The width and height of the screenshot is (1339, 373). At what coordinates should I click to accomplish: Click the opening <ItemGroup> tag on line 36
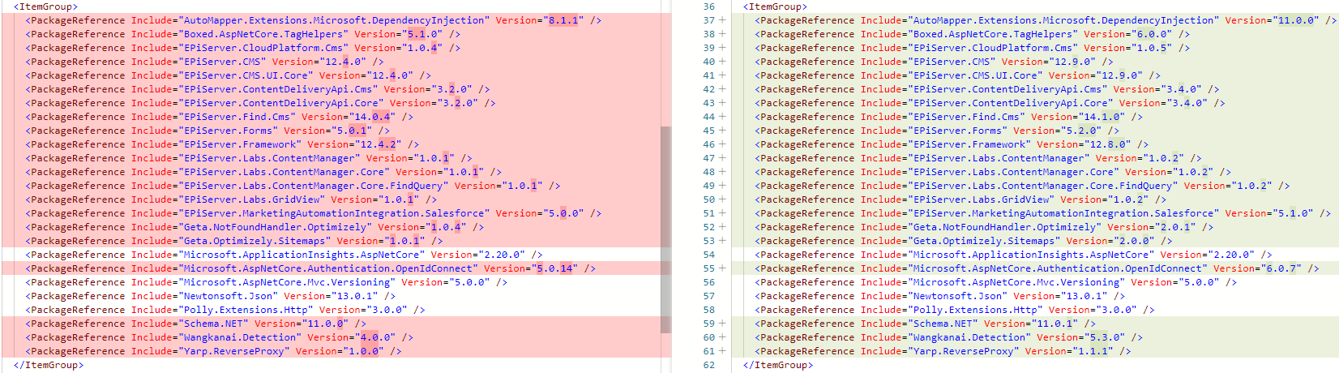pyautogui.click(x=775, y=6)
